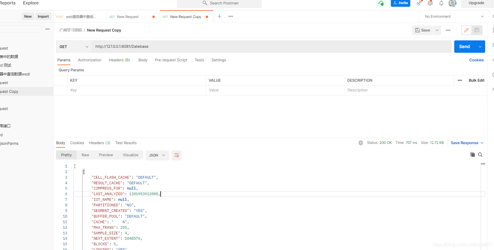
Task: Select the New Request Copy tab
Action: pos(186,17)
